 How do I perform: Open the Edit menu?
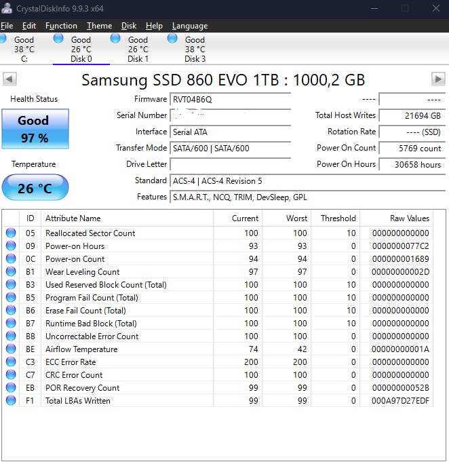tap(29, 26)
